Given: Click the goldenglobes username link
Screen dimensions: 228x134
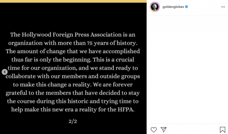Looking at the screenshot, I should pos(171,7).
